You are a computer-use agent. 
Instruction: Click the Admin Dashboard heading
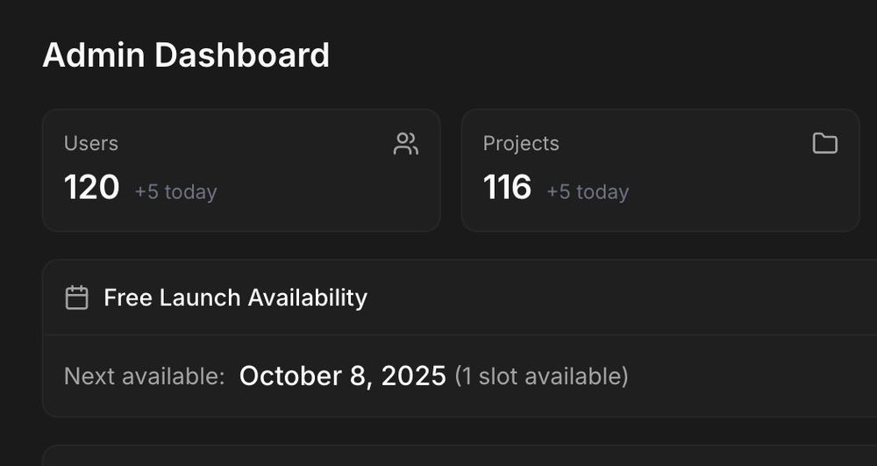pyautogui.click(x=186, y=55)
